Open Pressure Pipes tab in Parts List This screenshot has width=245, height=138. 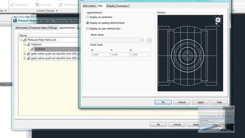coord(39,28)
